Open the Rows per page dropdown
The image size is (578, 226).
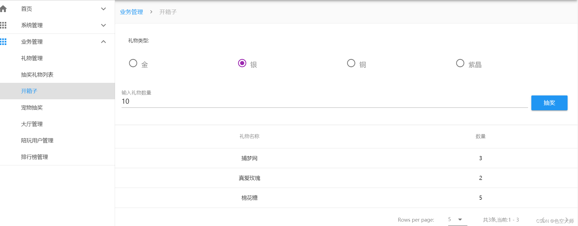[x=458, y=219]
